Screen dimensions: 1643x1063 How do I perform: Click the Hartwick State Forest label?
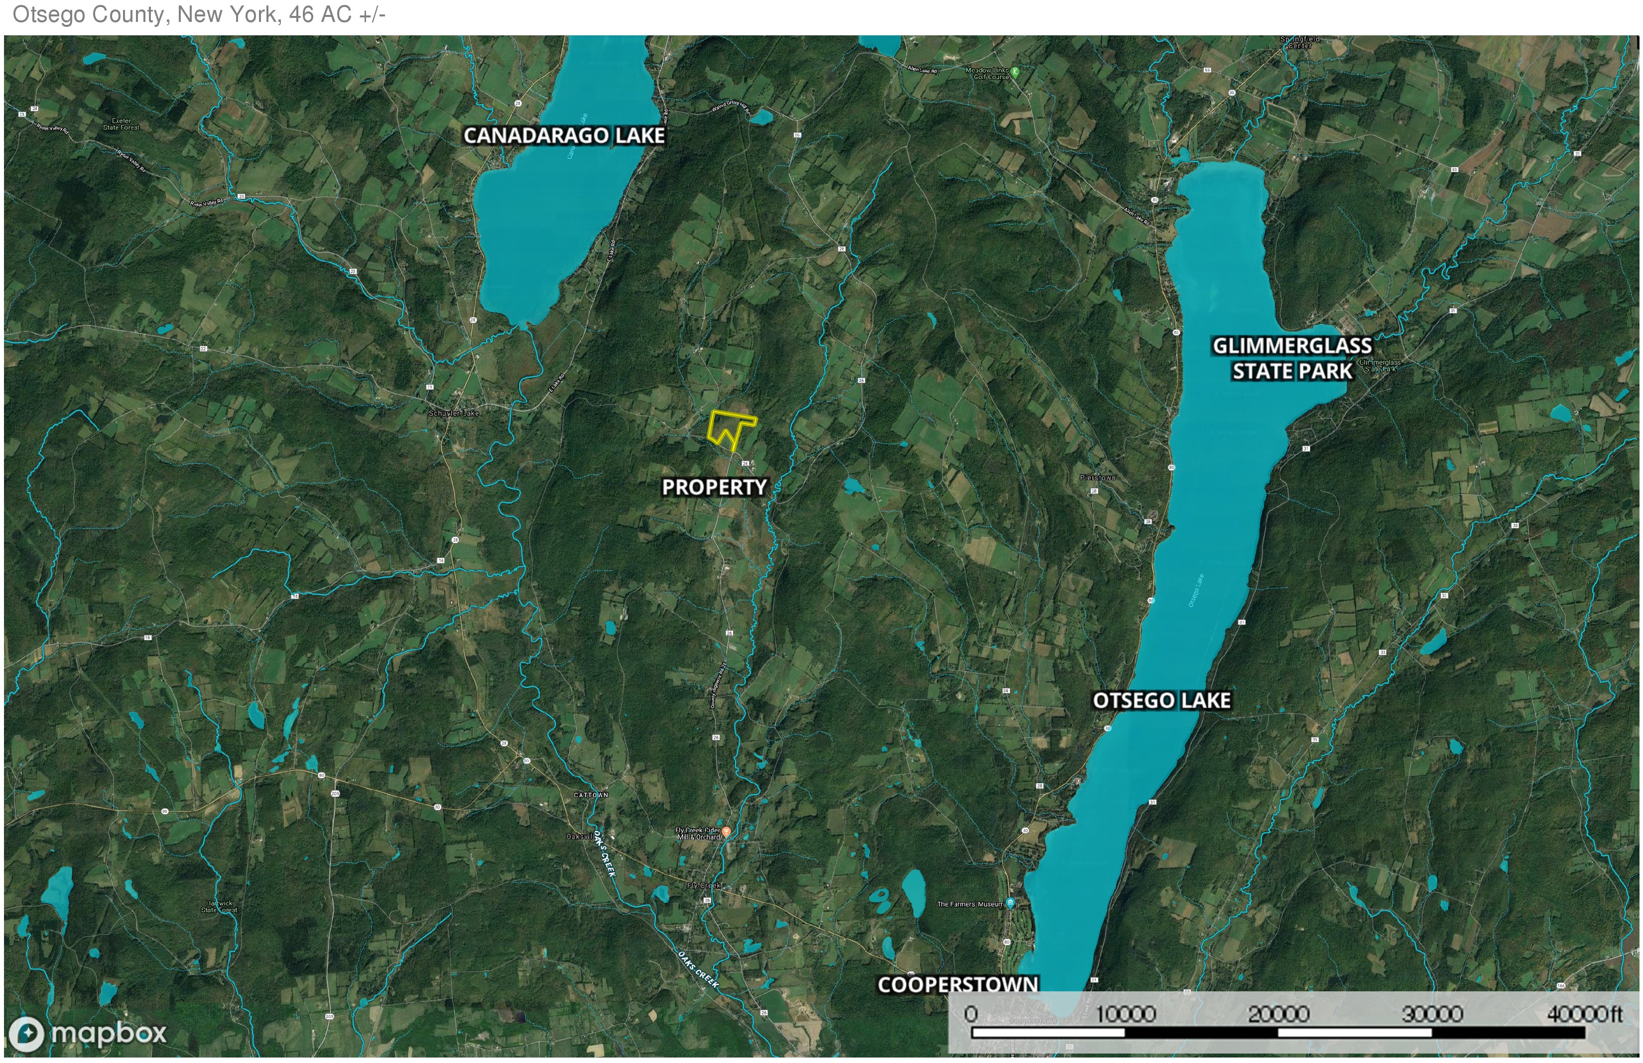tap(219, 906)
